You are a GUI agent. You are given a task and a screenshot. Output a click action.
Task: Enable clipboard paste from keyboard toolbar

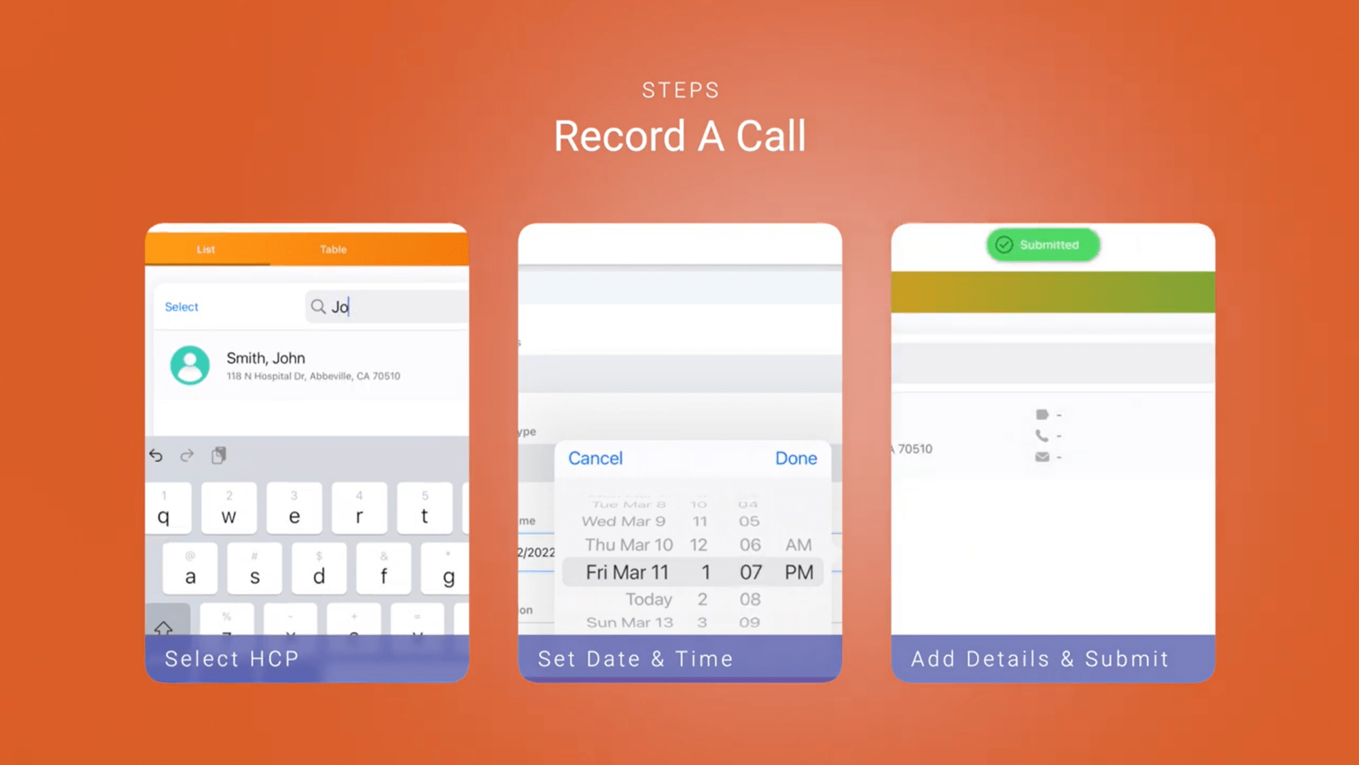coord(217,455)
